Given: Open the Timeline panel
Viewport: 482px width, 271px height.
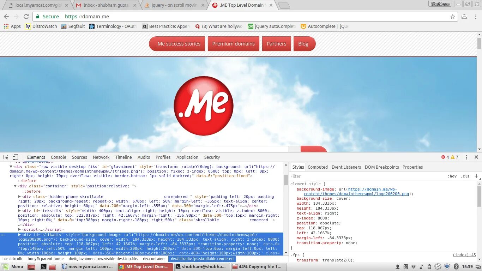Looking at the screenshot, I should tap(123, 157).
